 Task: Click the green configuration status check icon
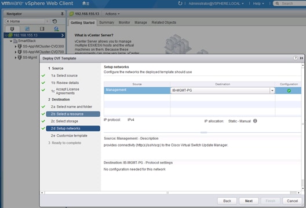pos(289,91)
